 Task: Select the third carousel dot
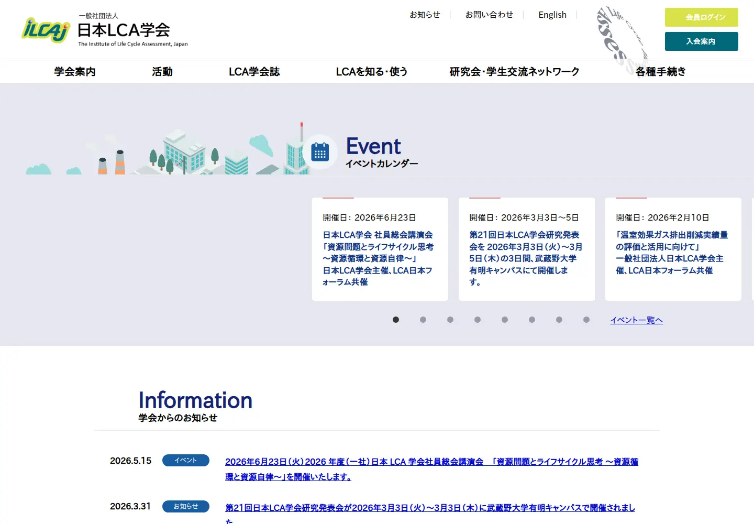[450, 320]
